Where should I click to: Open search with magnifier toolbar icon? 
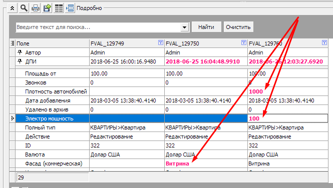(24, 8)
